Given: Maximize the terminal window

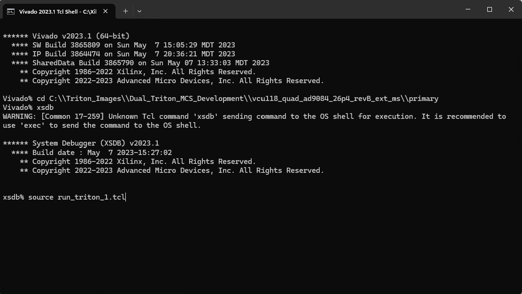Looking at the screenshot, I should point(490,9).
